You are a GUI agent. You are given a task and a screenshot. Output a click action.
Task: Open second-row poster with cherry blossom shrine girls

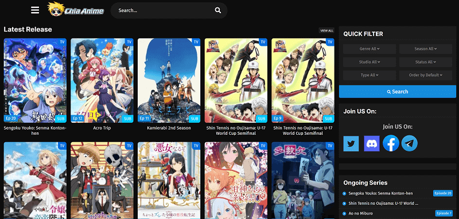(236, 181)
